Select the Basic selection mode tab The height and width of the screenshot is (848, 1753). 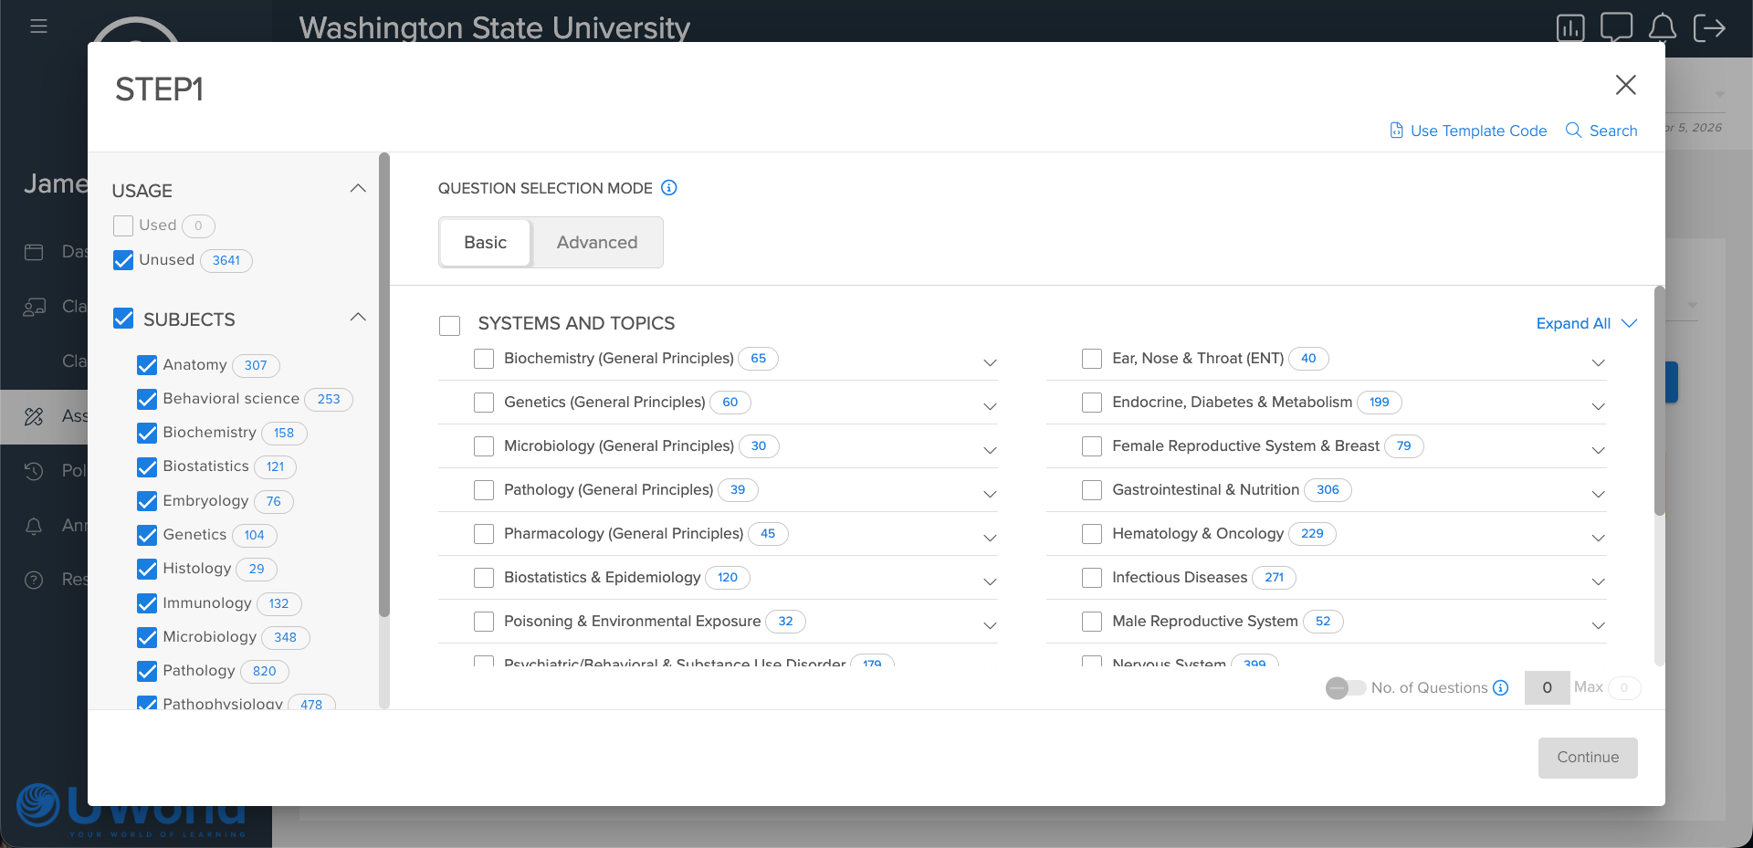[485, 243]
